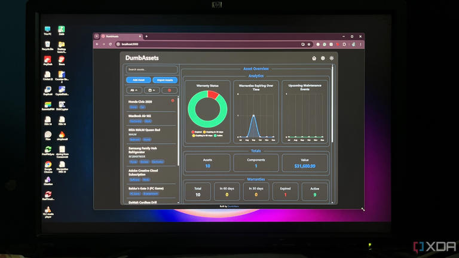Open the browser tab search dropdown arrow

(x=97, y=36)
